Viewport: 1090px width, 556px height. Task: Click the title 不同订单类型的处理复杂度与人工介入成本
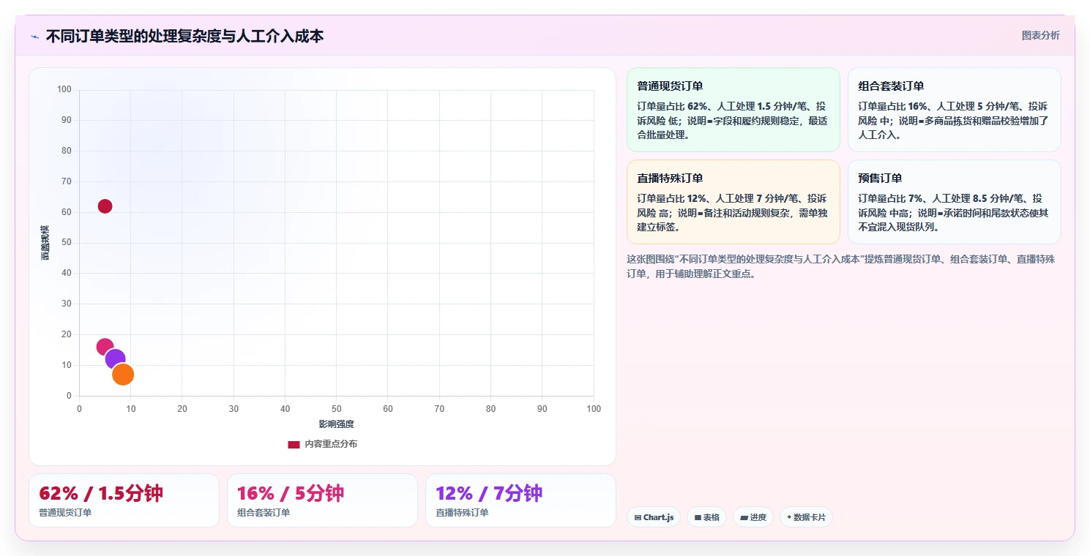pyautogui.click(x=184, y=37)
